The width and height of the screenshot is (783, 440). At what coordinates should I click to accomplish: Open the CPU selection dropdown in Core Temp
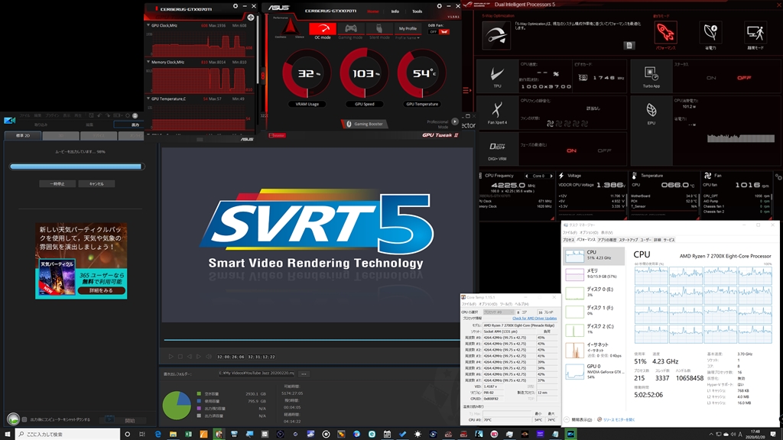click(498, 312)
